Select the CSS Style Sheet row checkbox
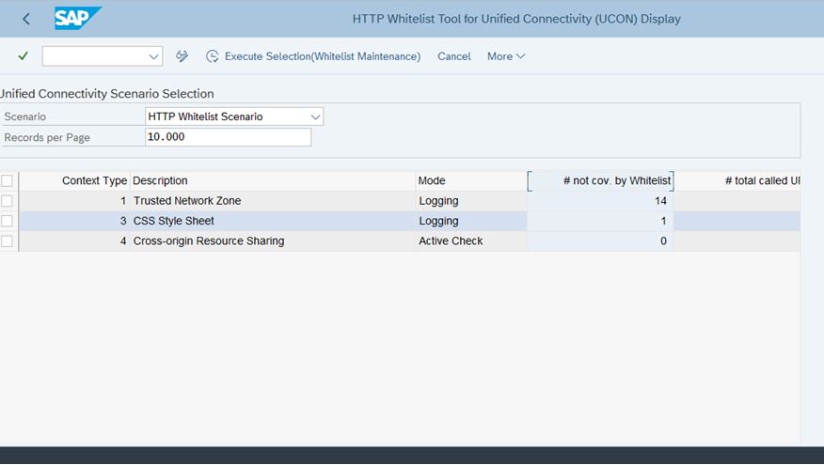824x465 pixels. coord(7,221)
